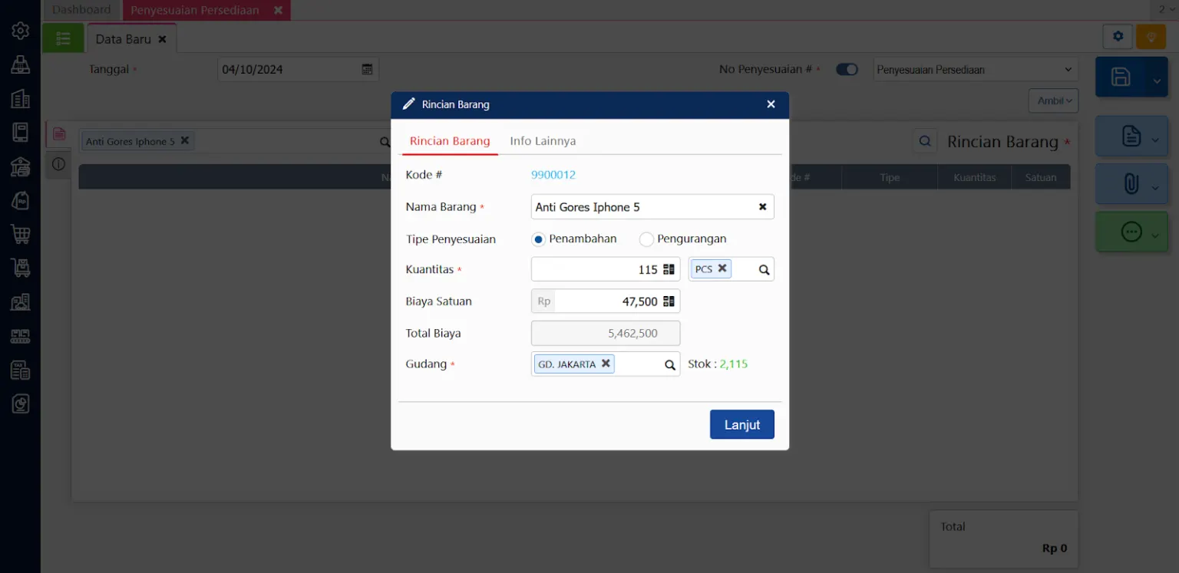
Task: Select the Penambahan radio option
Action: click(x=539, y=239)
